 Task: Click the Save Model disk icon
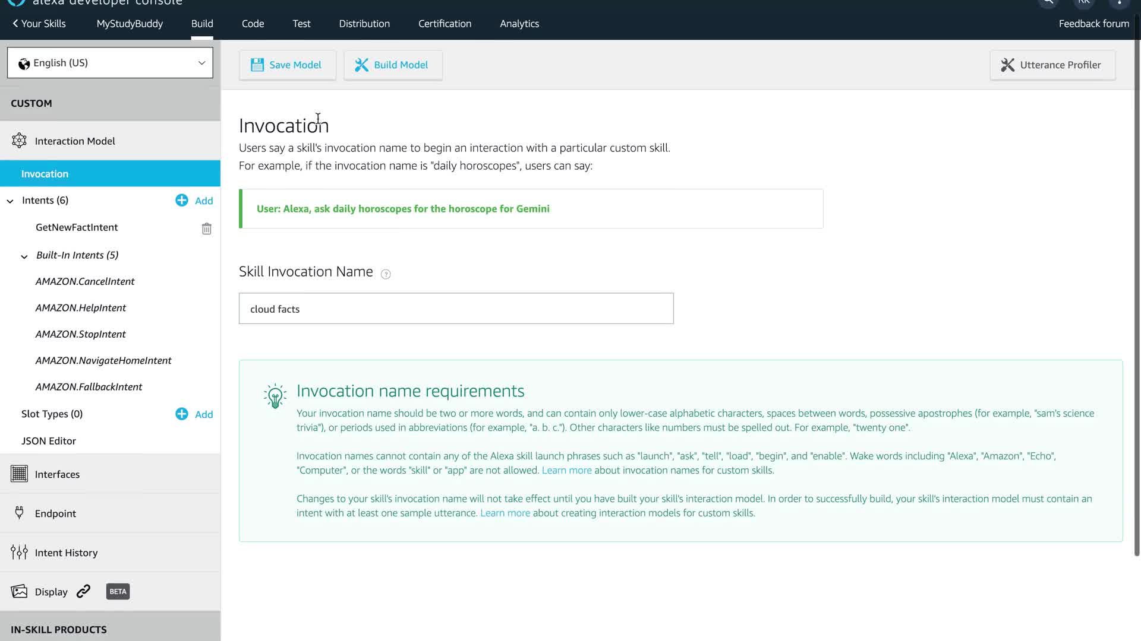pyautogui.click(x=257, y=65)
